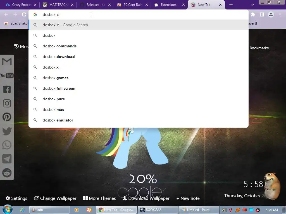Screen dimensions: 286x214
Task: Open the Chrome three-dot menu
Action: (x=280, y=14)
